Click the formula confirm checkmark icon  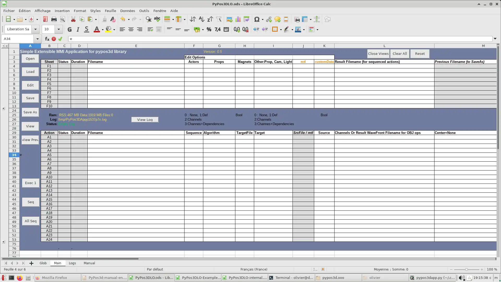tap(61, 39)
